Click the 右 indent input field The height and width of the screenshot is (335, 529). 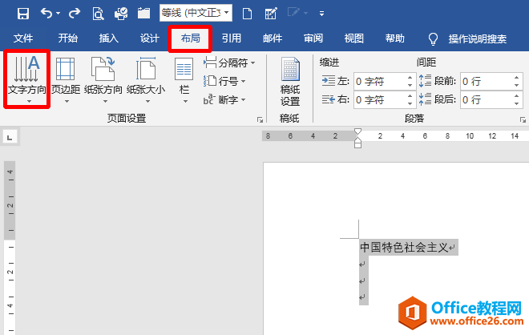point(380,100)
